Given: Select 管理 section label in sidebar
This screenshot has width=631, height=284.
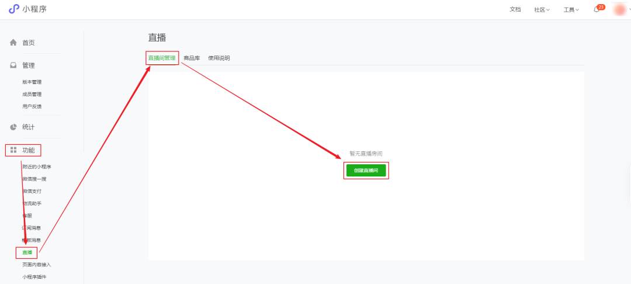Looking at the screenshot, I should (x=28, y=65).
